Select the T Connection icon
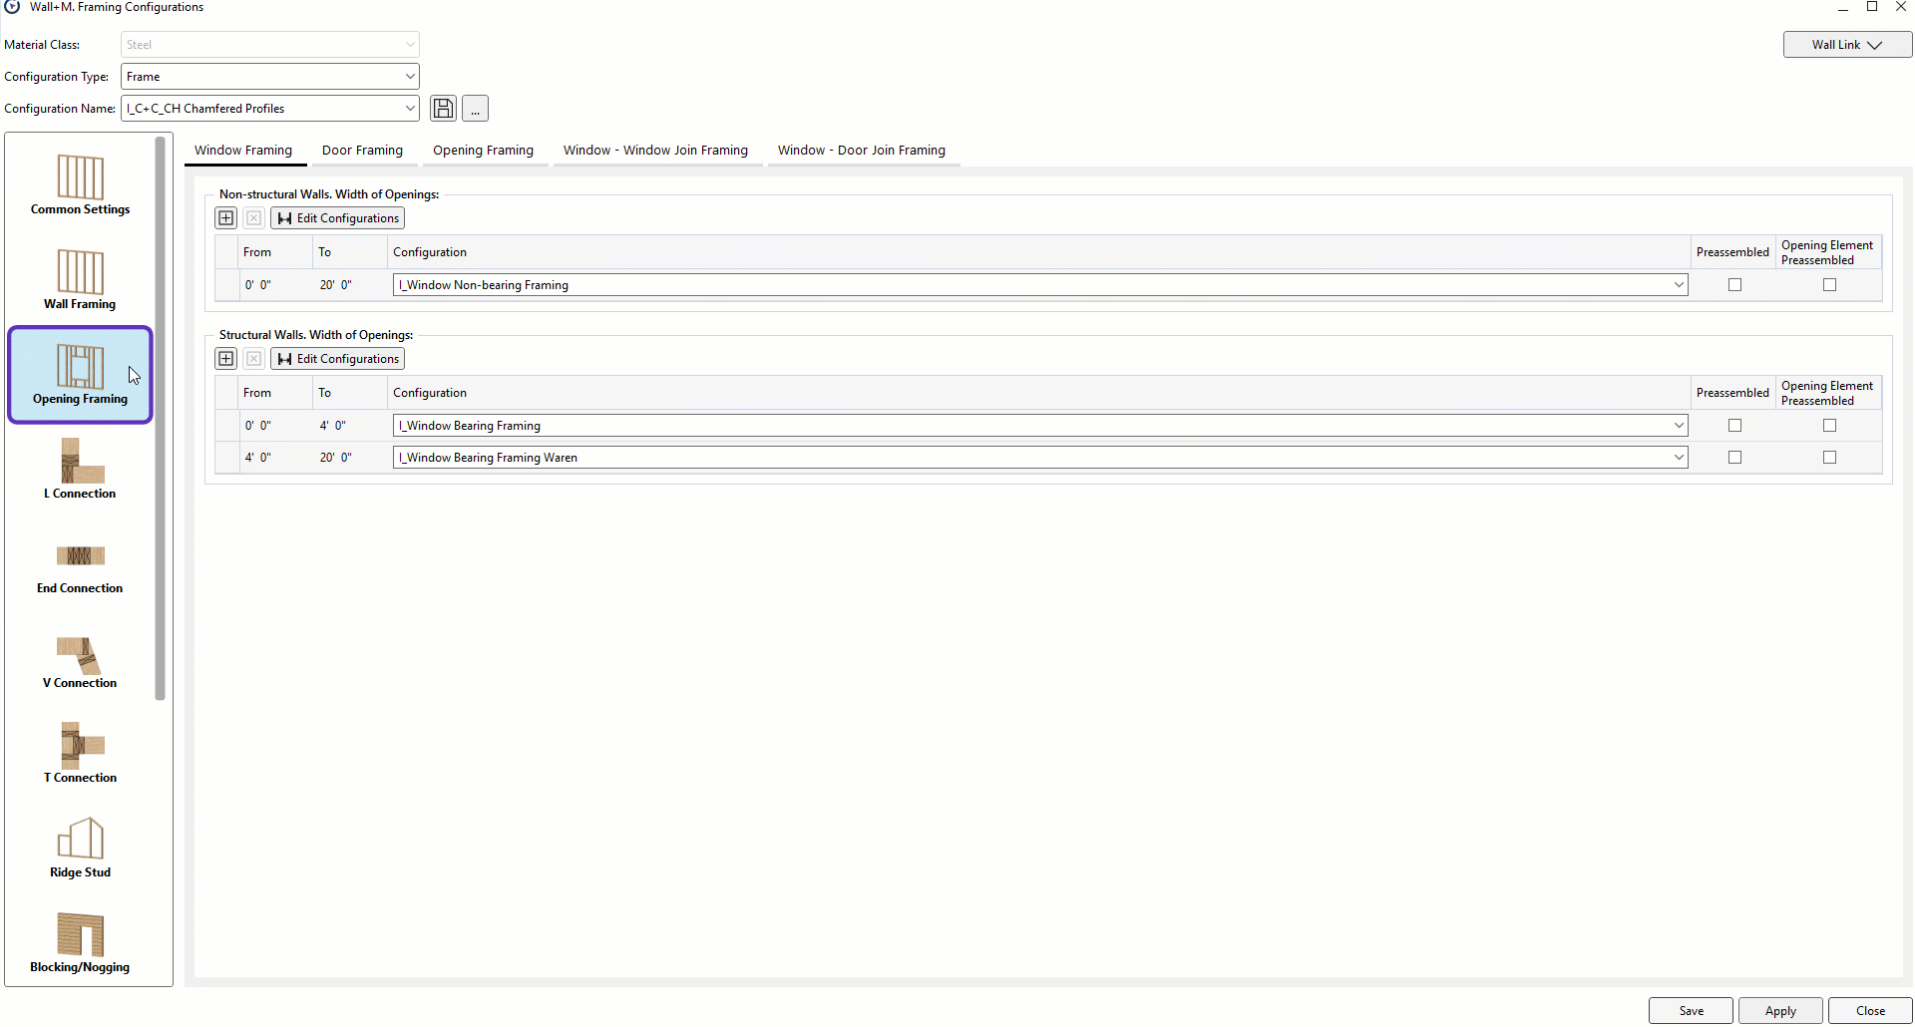 [80, 754]
